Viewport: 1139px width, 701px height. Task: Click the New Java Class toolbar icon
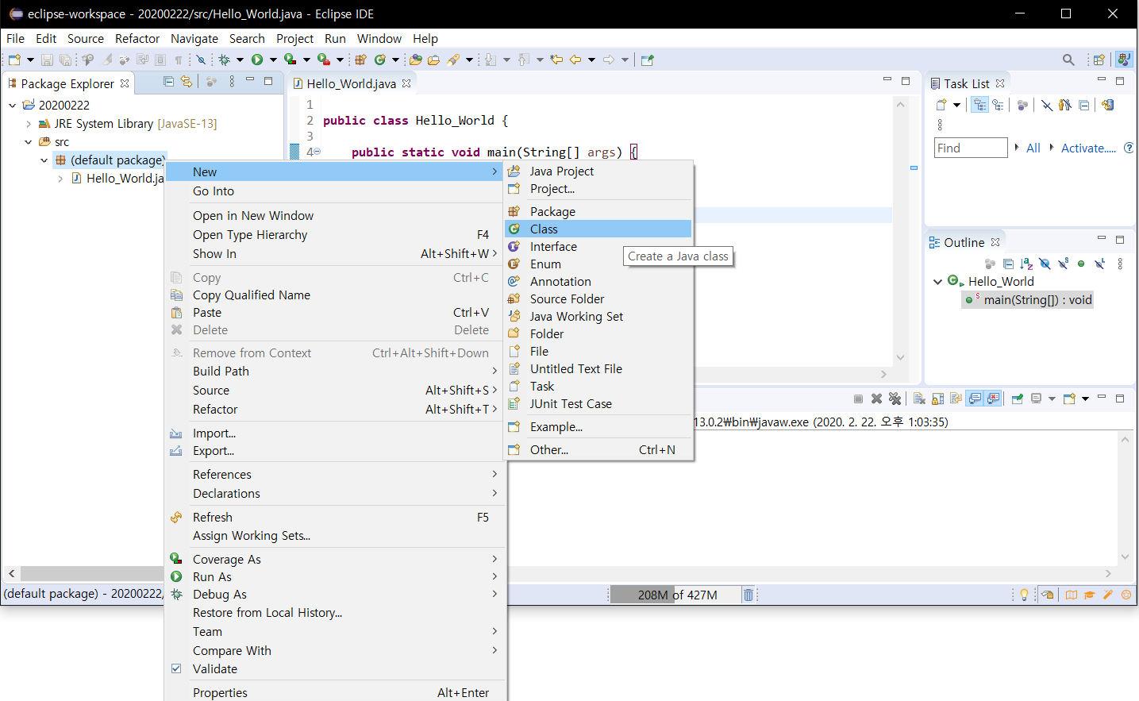(x=380, y=60)
